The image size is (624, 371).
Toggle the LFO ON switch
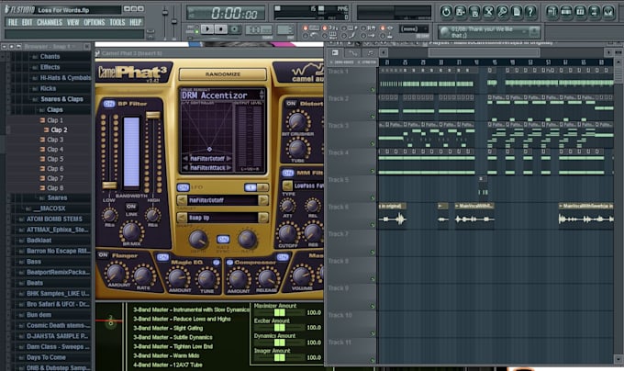coord(183,187)
